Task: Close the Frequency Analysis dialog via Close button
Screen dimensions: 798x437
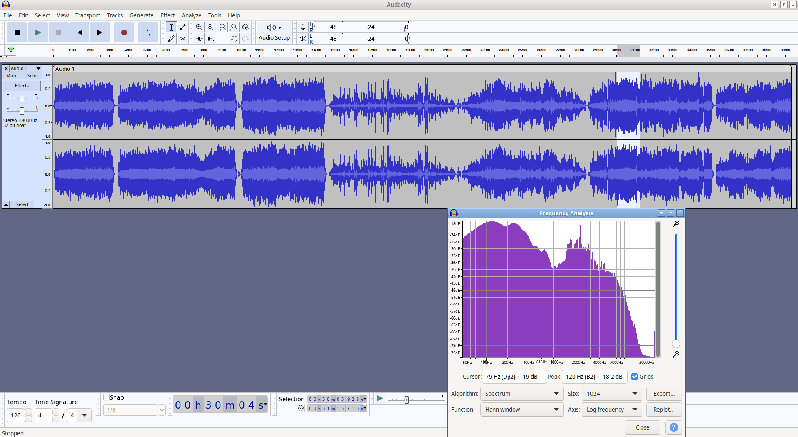Action: pos(642,427)
